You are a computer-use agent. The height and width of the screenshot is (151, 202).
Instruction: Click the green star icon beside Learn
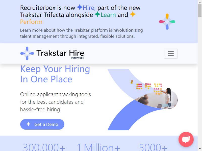point(97,14)
